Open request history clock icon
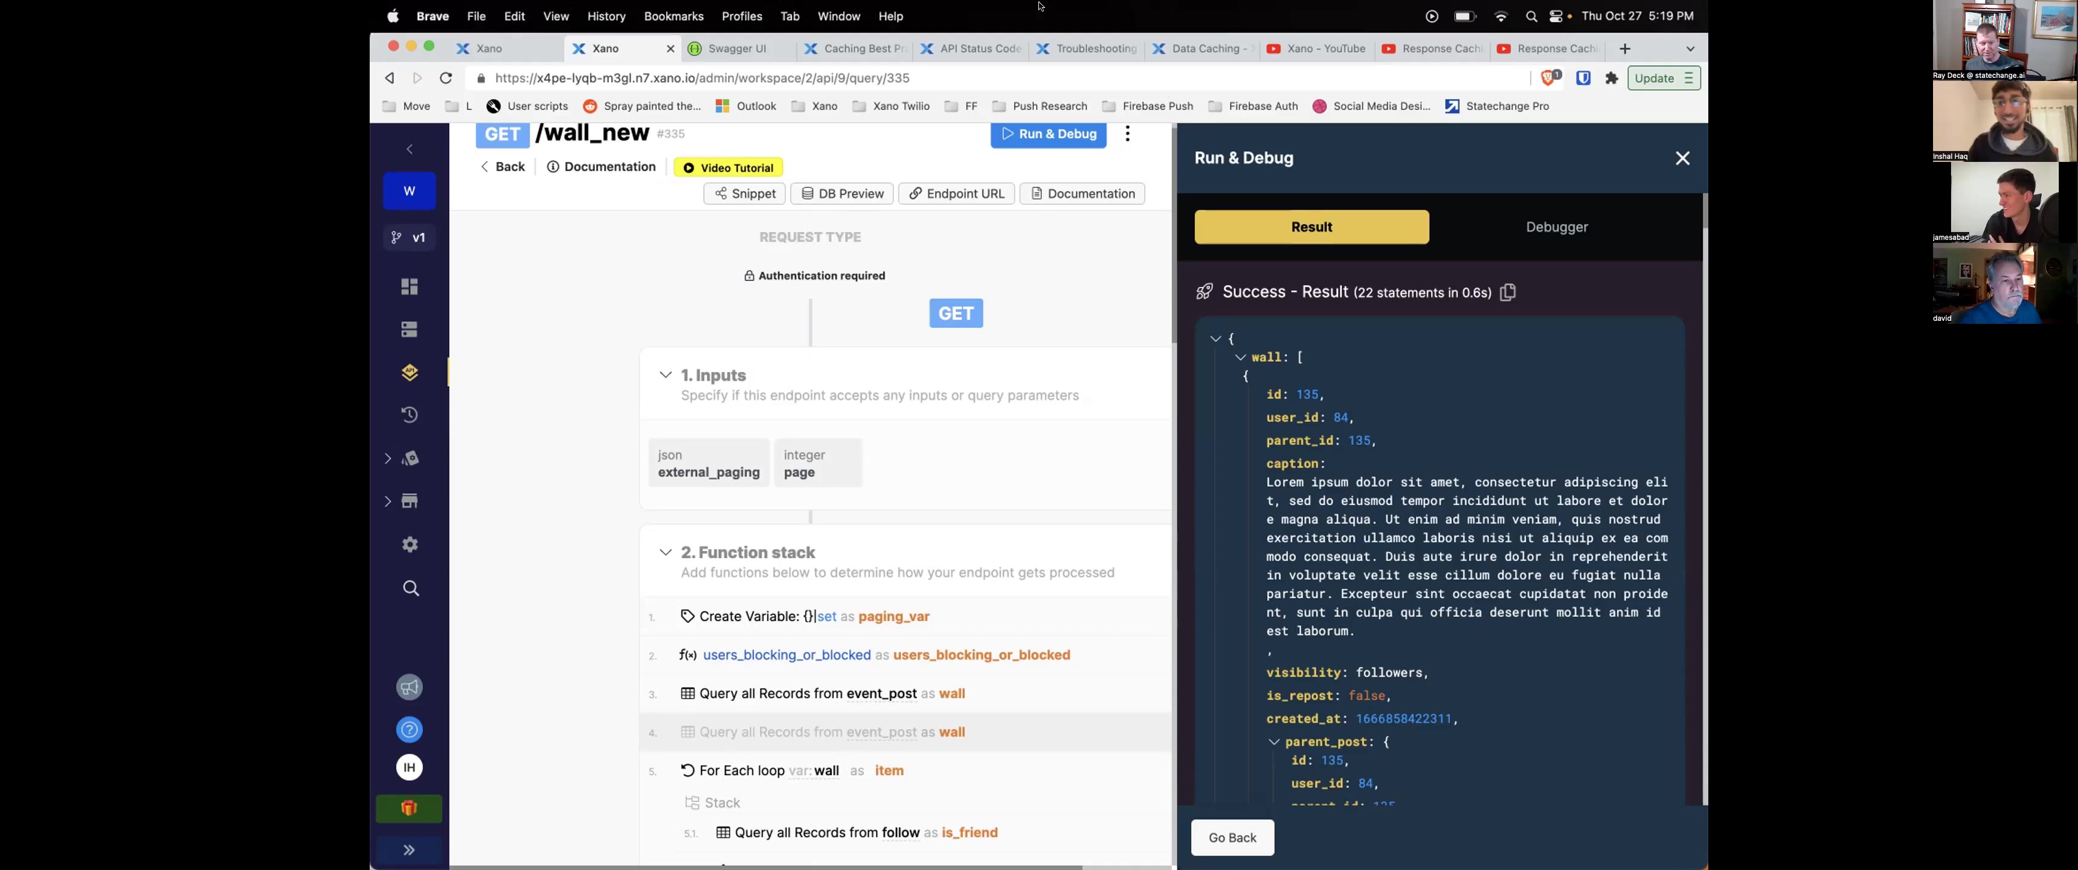 410,415
